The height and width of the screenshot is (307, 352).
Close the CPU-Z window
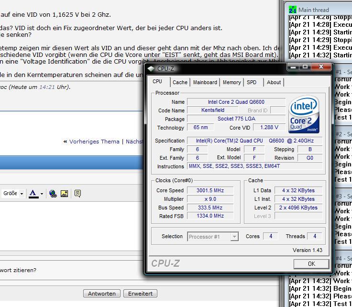(321, 66)
